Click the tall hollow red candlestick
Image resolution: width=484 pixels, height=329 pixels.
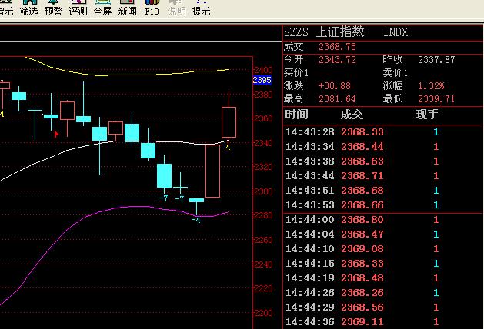tap(212, 171)
